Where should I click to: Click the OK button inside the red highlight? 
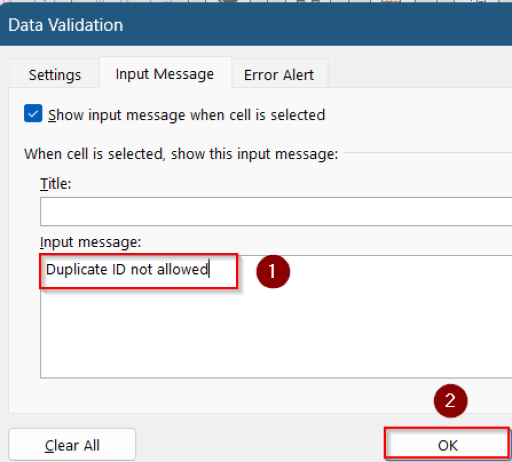446,444
